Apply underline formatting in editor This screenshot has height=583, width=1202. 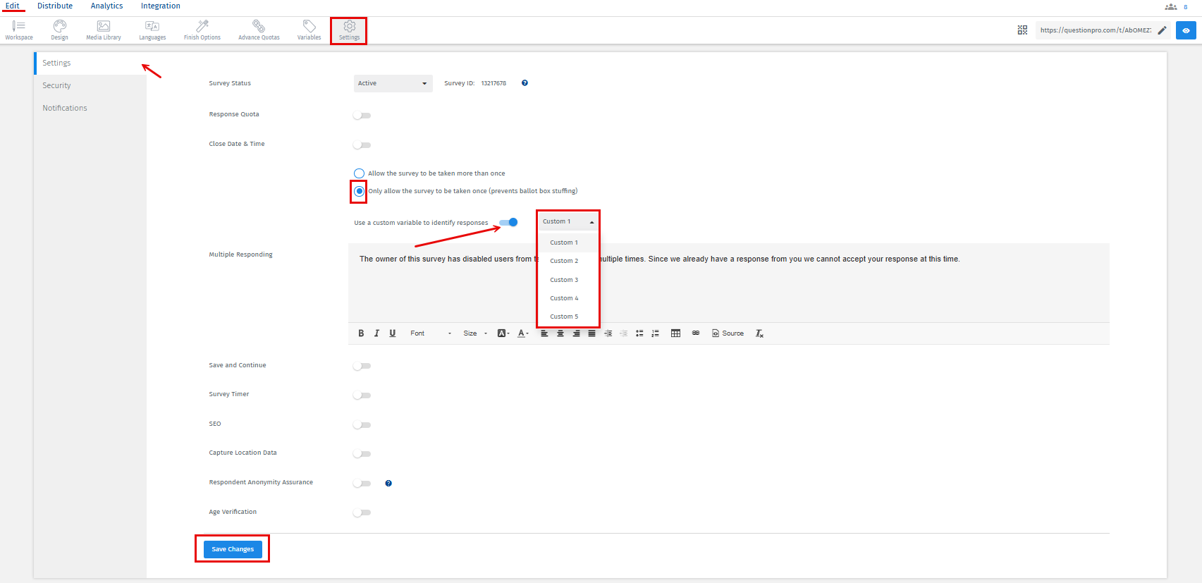(393, 333)
